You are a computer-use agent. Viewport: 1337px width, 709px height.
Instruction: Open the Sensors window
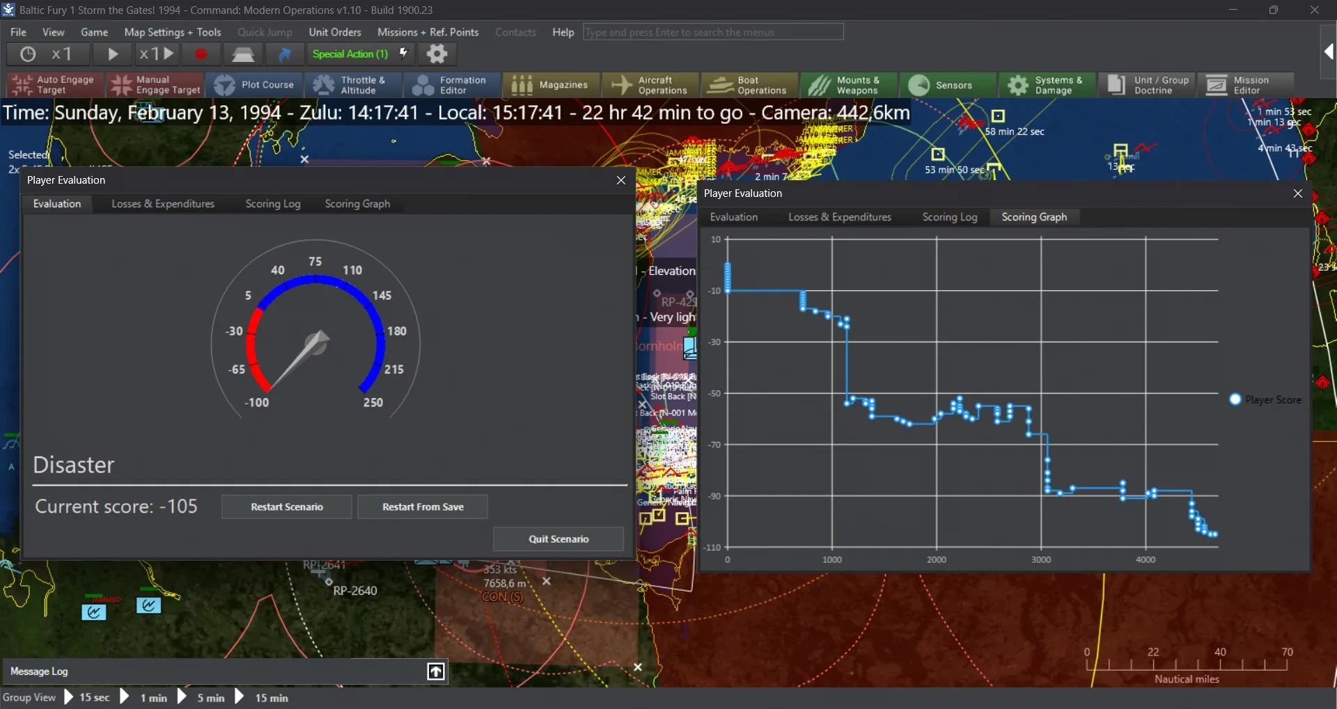click(x=948, y=85)
